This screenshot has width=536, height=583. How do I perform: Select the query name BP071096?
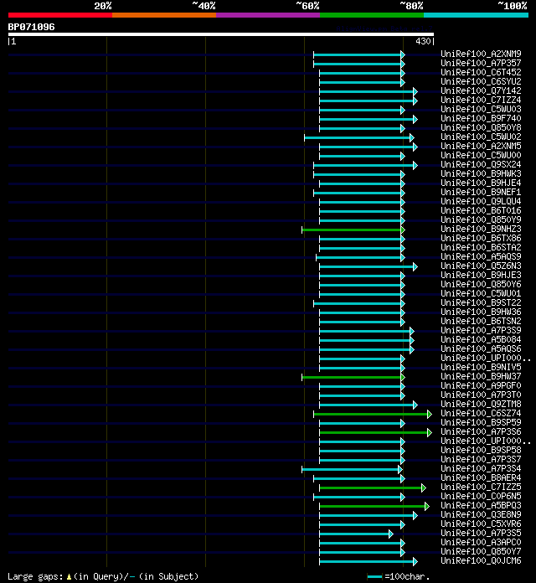point(31,27)
